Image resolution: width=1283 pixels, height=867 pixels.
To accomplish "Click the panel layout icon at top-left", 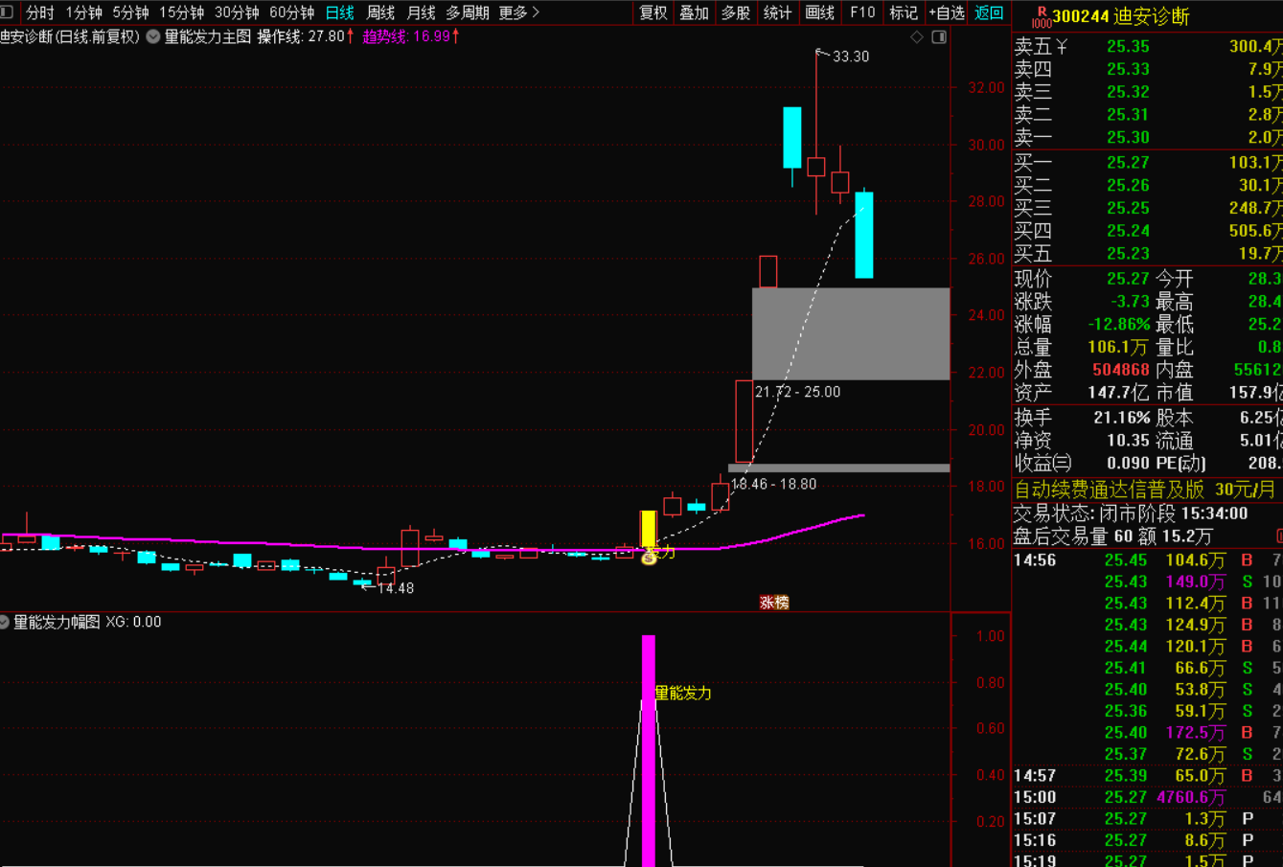I will point(8,12).
